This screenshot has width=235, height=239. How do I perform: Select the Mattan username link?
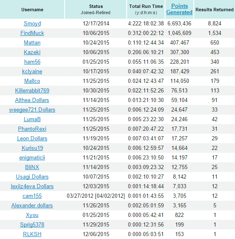click(x=32, y=42)
